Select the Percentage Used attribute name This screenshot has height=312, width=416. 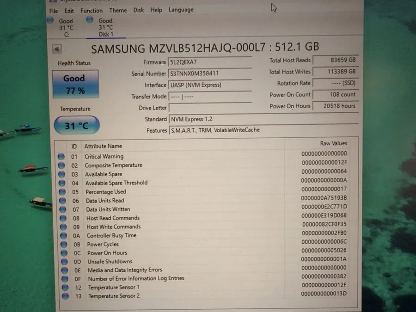click(x=106, y=192)
